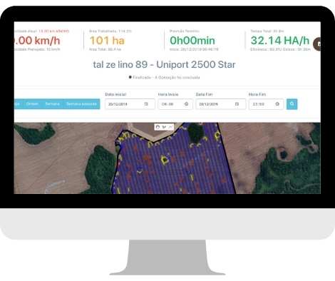Click the clock icon in Hora Inicio
The width and height of the screenshot is (335, 281).
pyautogui.click(x=187, y=104)
